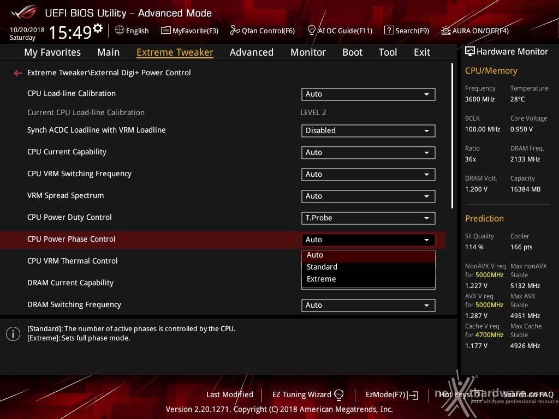Viewport: 559px width, 419px height.
Task: Select the Extreme Tweaker tab
Action: pyautogui.click(x=175, y=52)
